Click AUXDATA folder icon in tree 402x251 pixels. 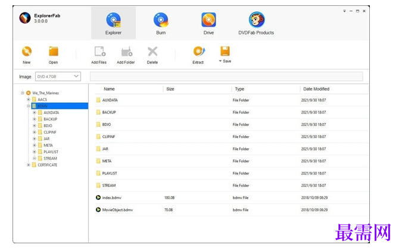point(40,112)
